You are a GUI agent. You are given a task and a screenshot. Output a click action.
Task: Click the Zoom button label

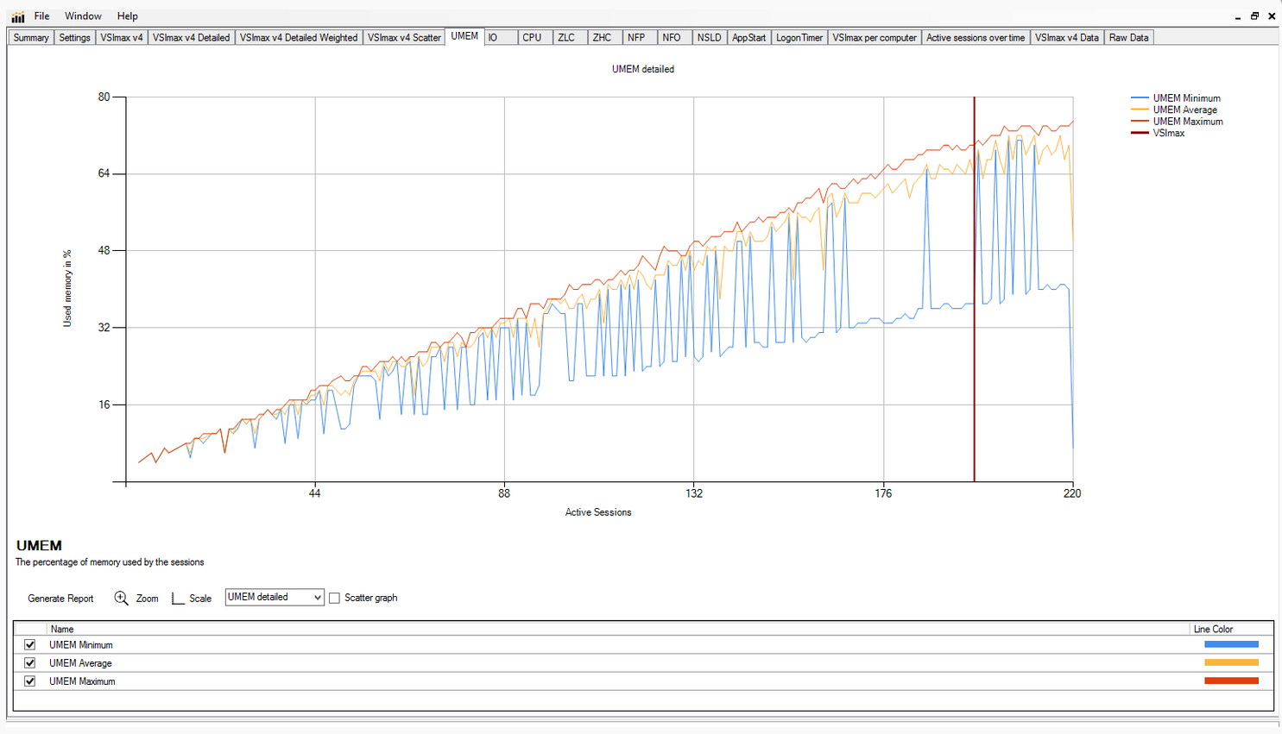(147, 599)
